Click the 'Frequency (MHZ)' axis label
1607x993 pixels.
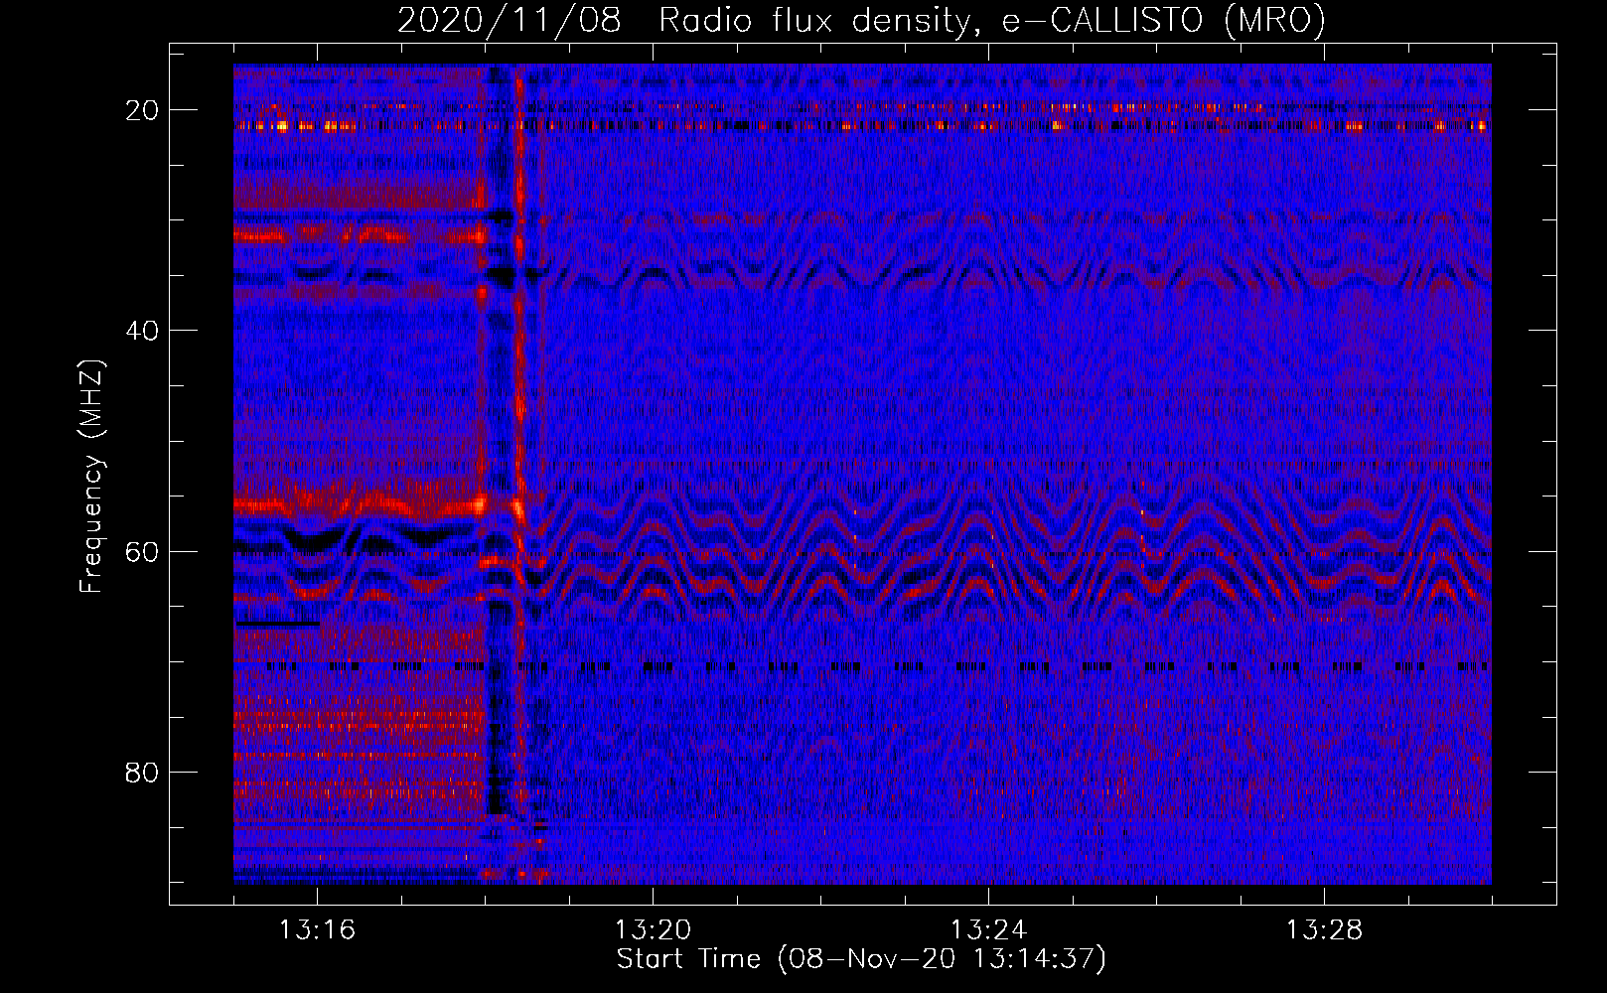(91, 477)
